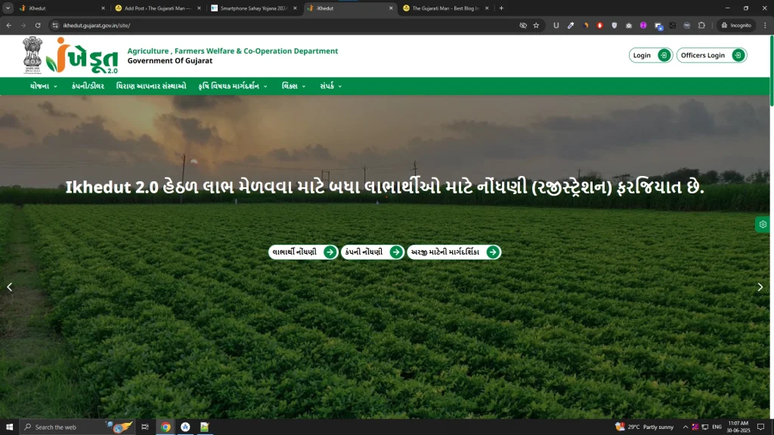Image resolution: width=774 pixels, height=435 pixels.
Task: Expand the યોજના dropdown menu
Action: tap(44, 86)
